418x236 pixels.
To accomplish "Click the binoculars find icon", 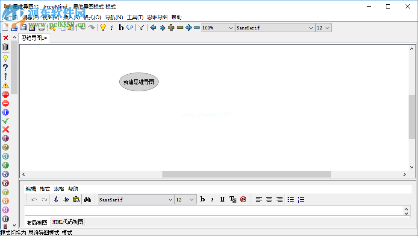I will pyautogui.click(x=87, y=199).
